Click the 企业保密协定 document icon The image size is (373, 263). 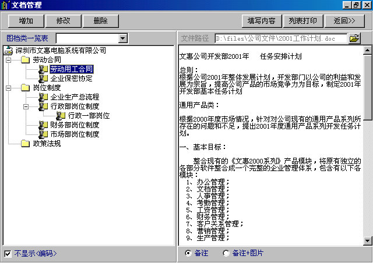(x=43, y=79)
